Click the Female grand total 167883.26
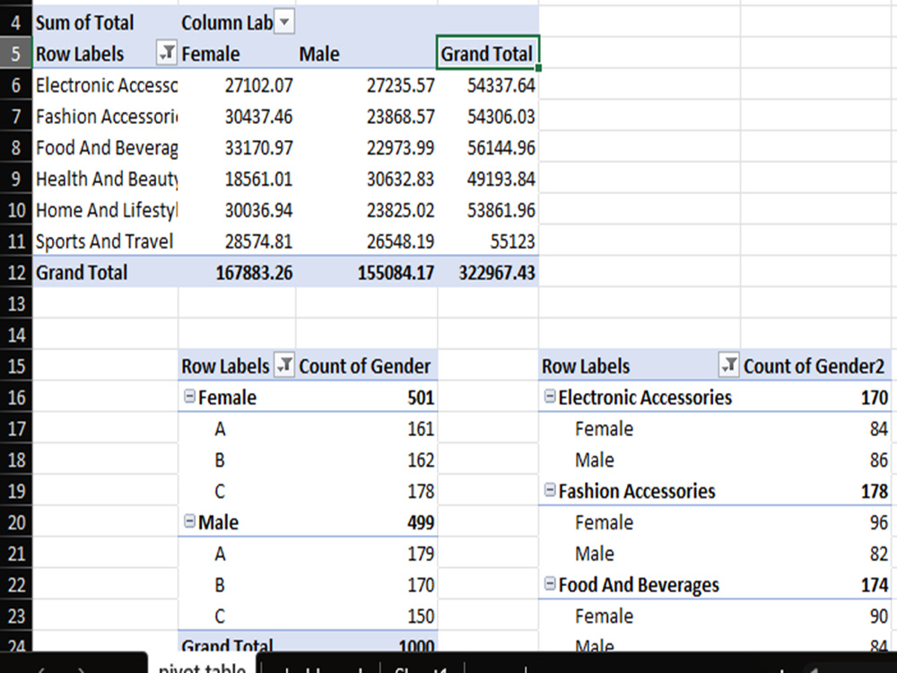Screen dimensions: 897x673 tap(237, 273)
